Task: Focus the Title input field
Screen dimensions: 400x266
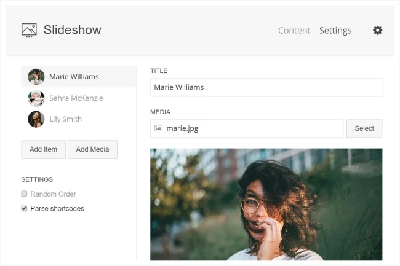Action: 266,87
